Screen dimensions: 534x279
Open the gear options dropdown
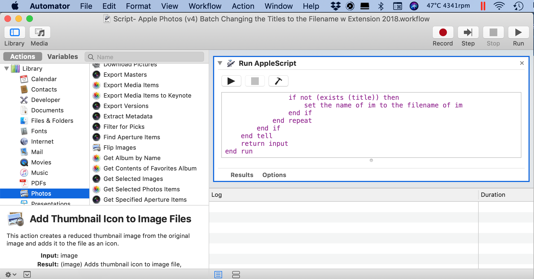pos(11,274)
